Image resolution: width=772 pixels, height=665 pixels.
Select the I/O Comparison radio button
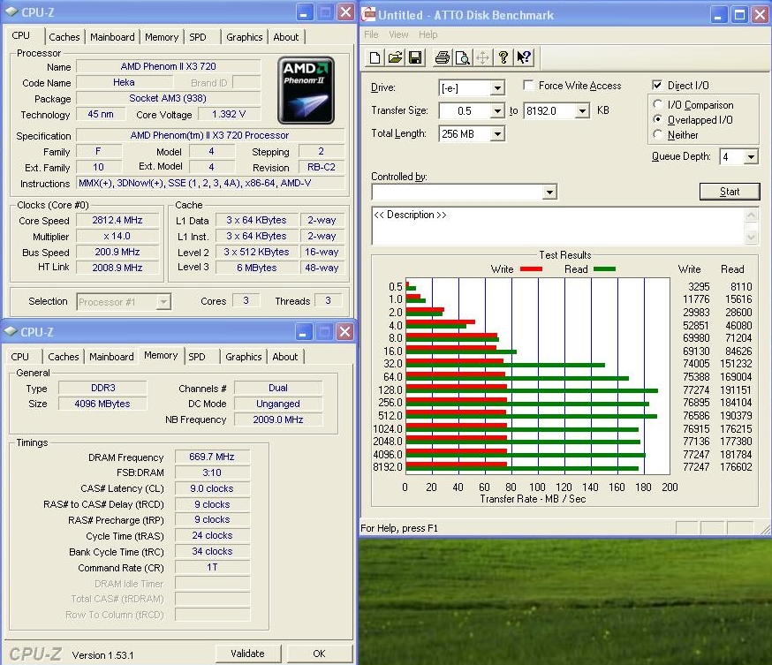657,104
